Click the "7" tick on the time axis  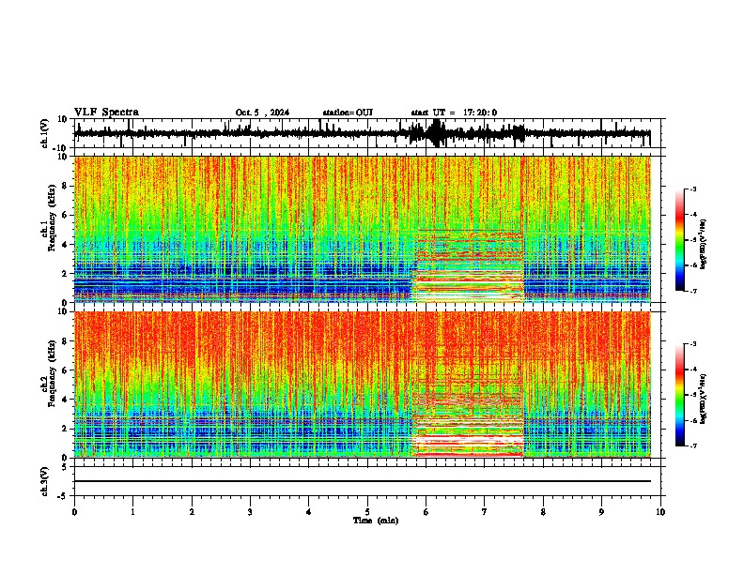tap(485, 512)
